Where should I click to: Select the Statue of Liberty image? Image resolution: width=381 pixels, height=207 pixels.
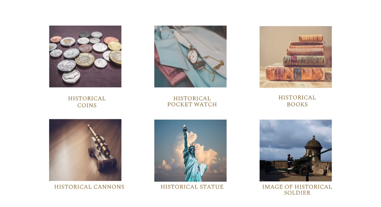point(190,151)
